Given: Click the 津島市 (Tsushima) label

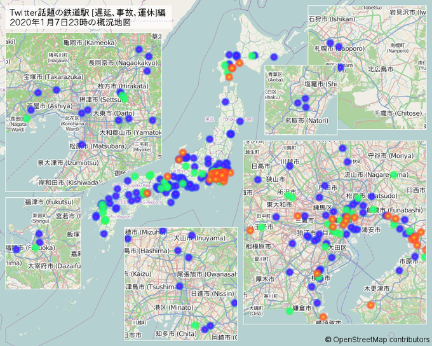Looking at the screenshot, I should (152, 287).
